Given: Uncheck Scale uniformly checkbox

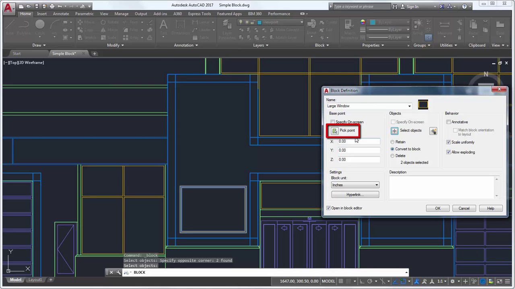Looking at the screenshot, I should 449,142.
